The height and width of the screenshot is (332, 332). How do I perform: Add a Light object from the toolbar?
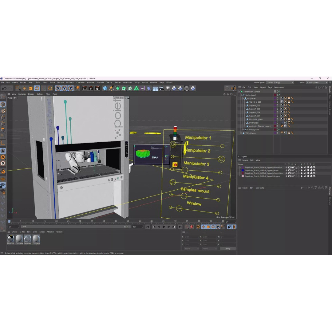pyautogui.click(x=168, y=88)
